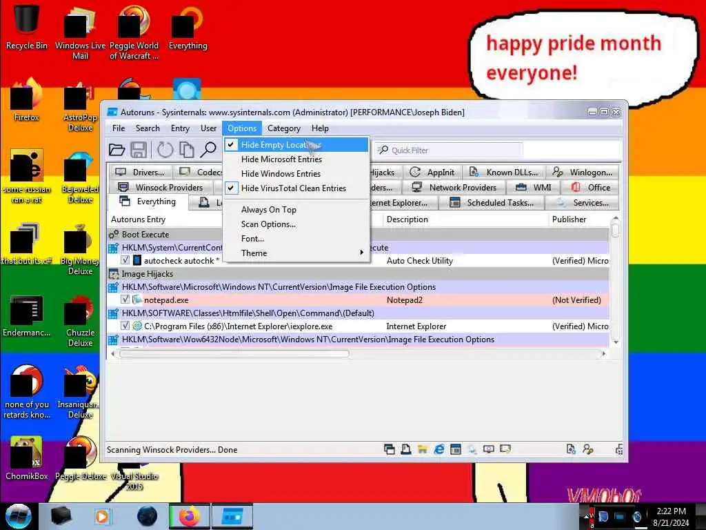The width and height of the screenshot is (706, 530).
Task: Open the Windows Start orb
Action: (x=19, y=516)
